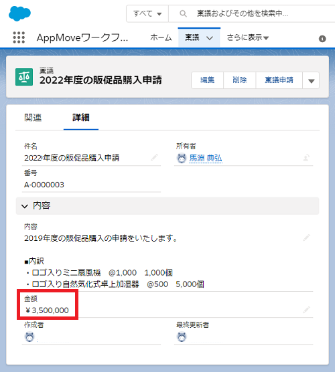
Task: Click the change owner icon next to 所有者
Action: [x=306, y=157]
